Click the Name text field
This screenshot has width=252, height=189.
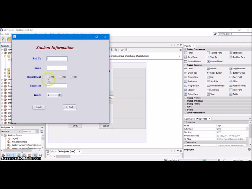tap(57, 68)
